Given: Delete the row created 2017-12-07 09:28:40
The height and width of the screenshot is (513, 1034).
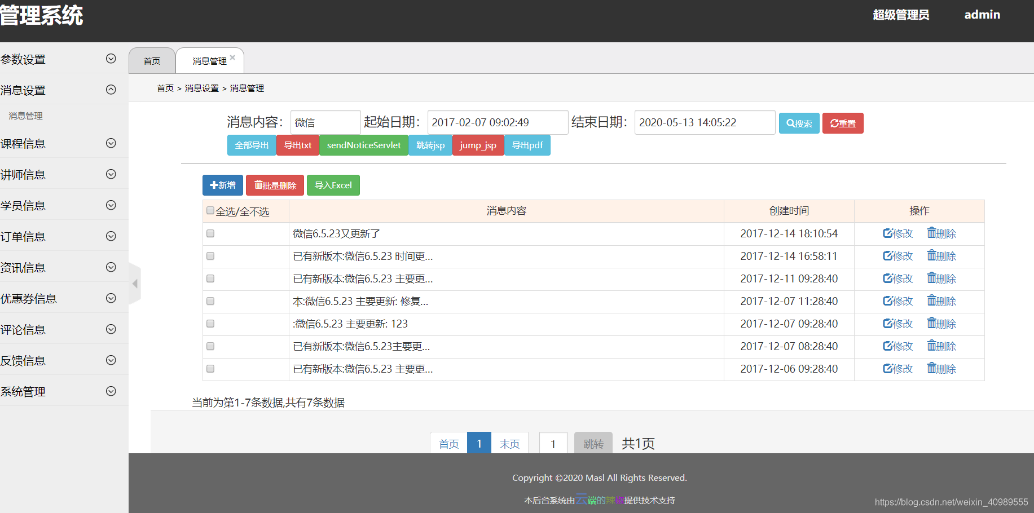Looking at the screenshot, I should [x=941, y=324].
